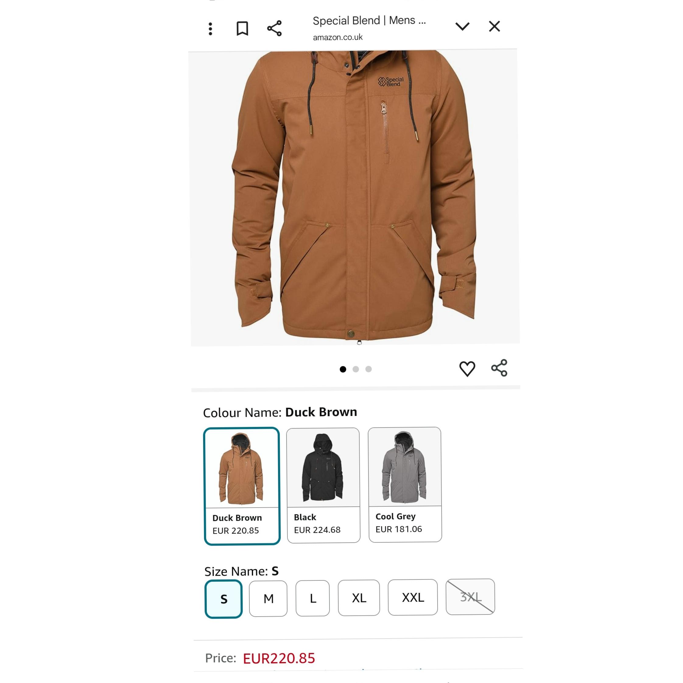This screenshot has width=683, height=683.
Task: Choose the Cool Grey jacket colour
Action: [405, 484]
